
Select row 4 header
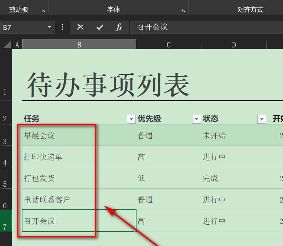tap(6, 156)
